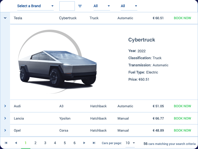Click the Year: 2022 detail line
The height and width of the screenshot is (149, 198).
point(137,51)
